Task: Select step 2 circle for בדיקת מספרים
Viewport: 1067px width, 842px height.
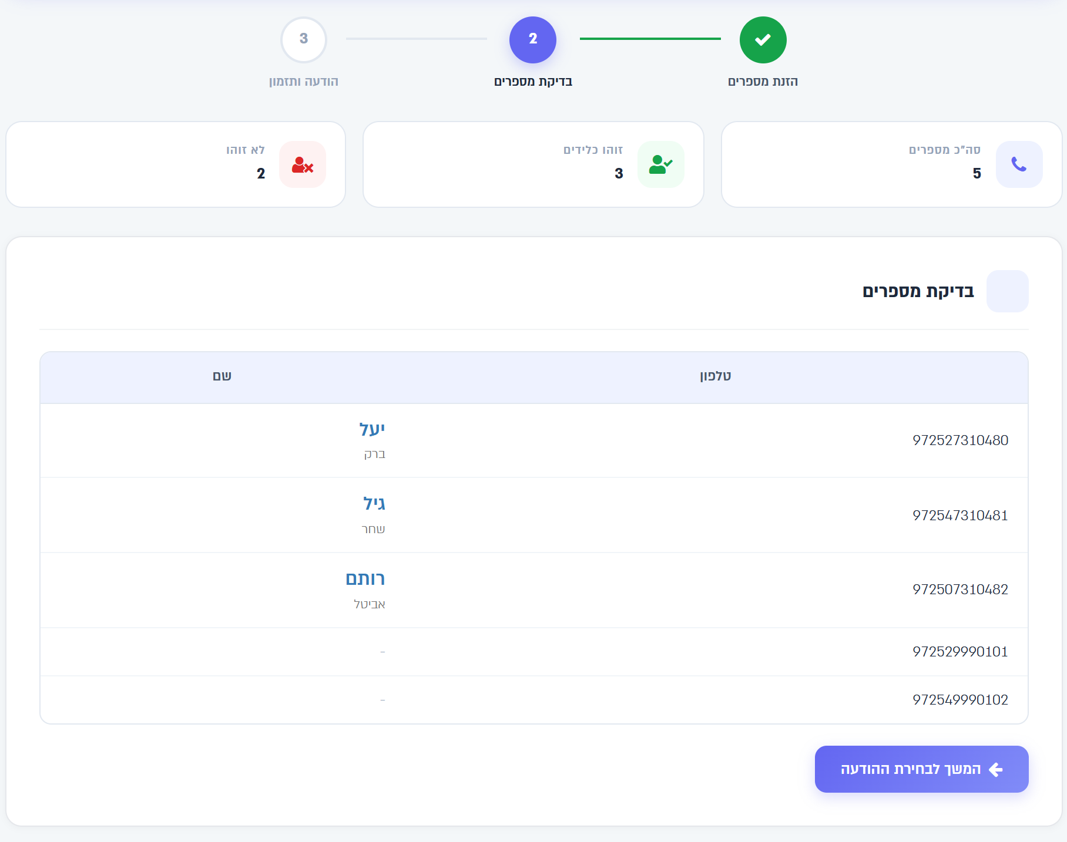Action: pos(533,40)
